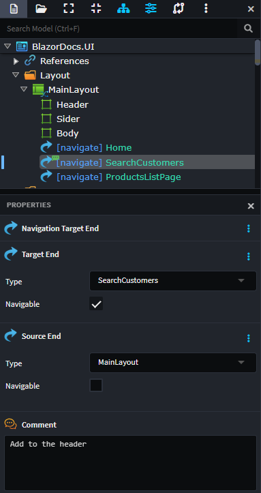The image size is (261, 493).
Task: Click the Source End arrow icon
Action: point(11,335)
